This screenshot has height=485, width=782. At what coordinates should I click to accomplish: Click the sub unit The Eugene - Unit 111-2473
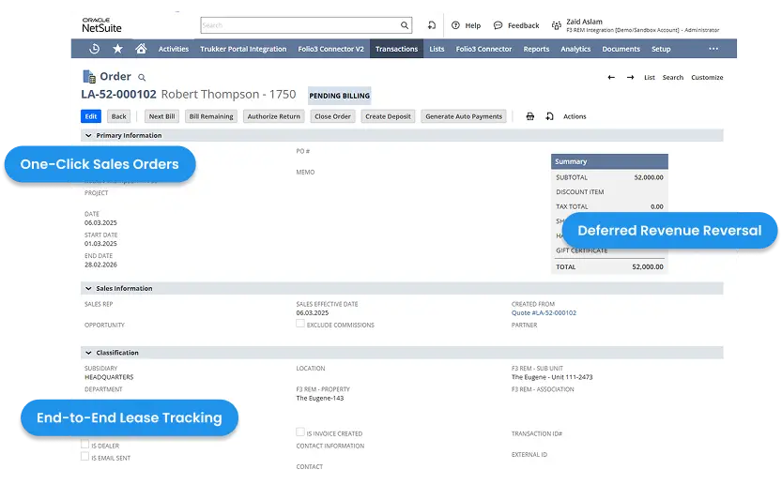(x=552, y=377)
